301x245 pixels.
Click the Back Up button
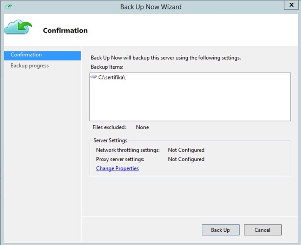(x=221, y=230)
